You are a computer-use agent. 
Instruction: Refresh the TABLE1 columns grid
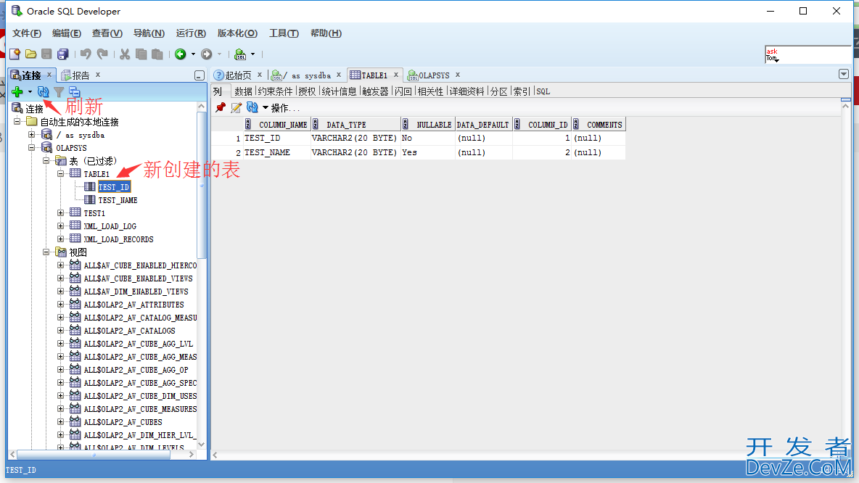click(x=252, y=107)
